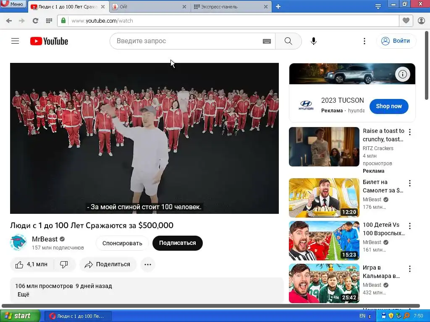This screenshot has width=430, height=322.
Task: Open the tab menu icon in title bar
Action: (378, 7)
